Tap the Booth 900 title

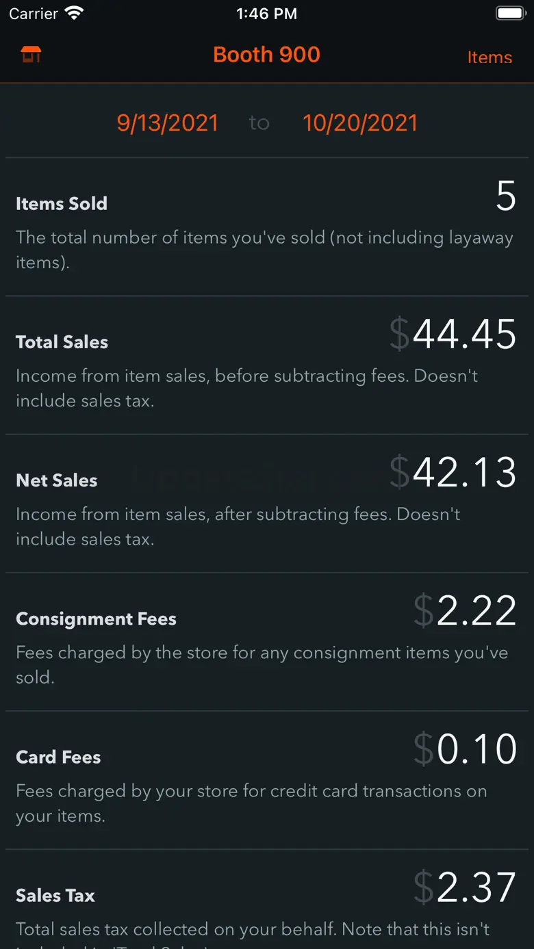[266, 55]
